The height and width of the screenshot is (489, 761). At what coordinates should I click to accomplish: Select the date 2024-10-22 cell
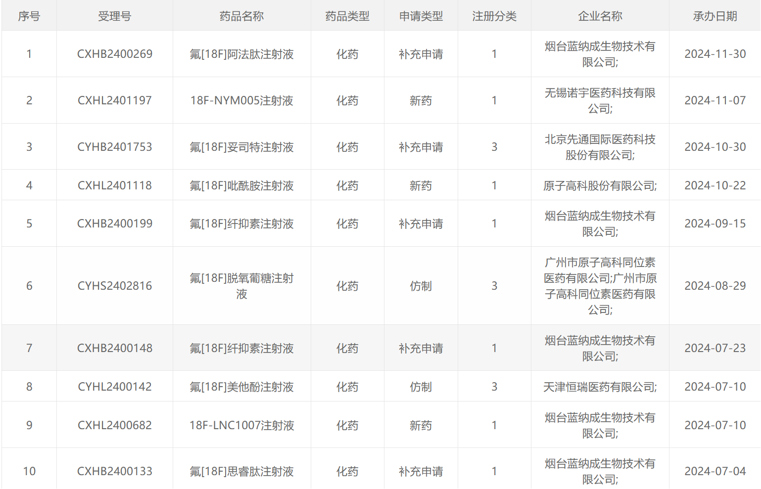tap(714, 185)
